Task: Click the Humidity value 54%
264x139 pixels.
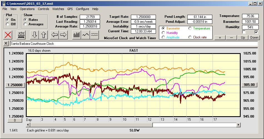Action: [x=250, y=27]
